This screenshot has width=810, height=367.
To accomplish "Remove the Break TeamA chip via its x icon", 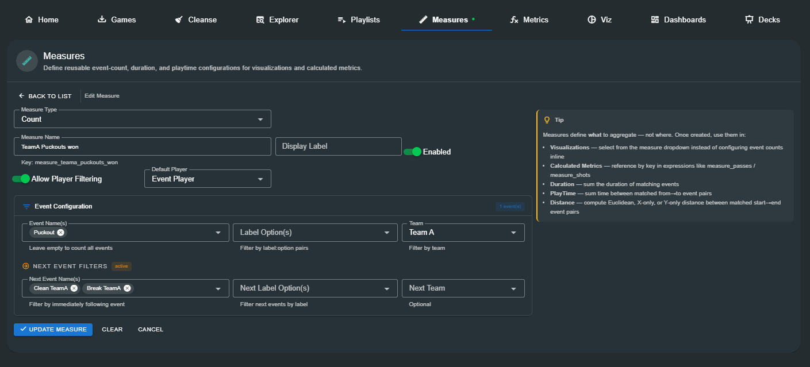I will pos(127,288).
